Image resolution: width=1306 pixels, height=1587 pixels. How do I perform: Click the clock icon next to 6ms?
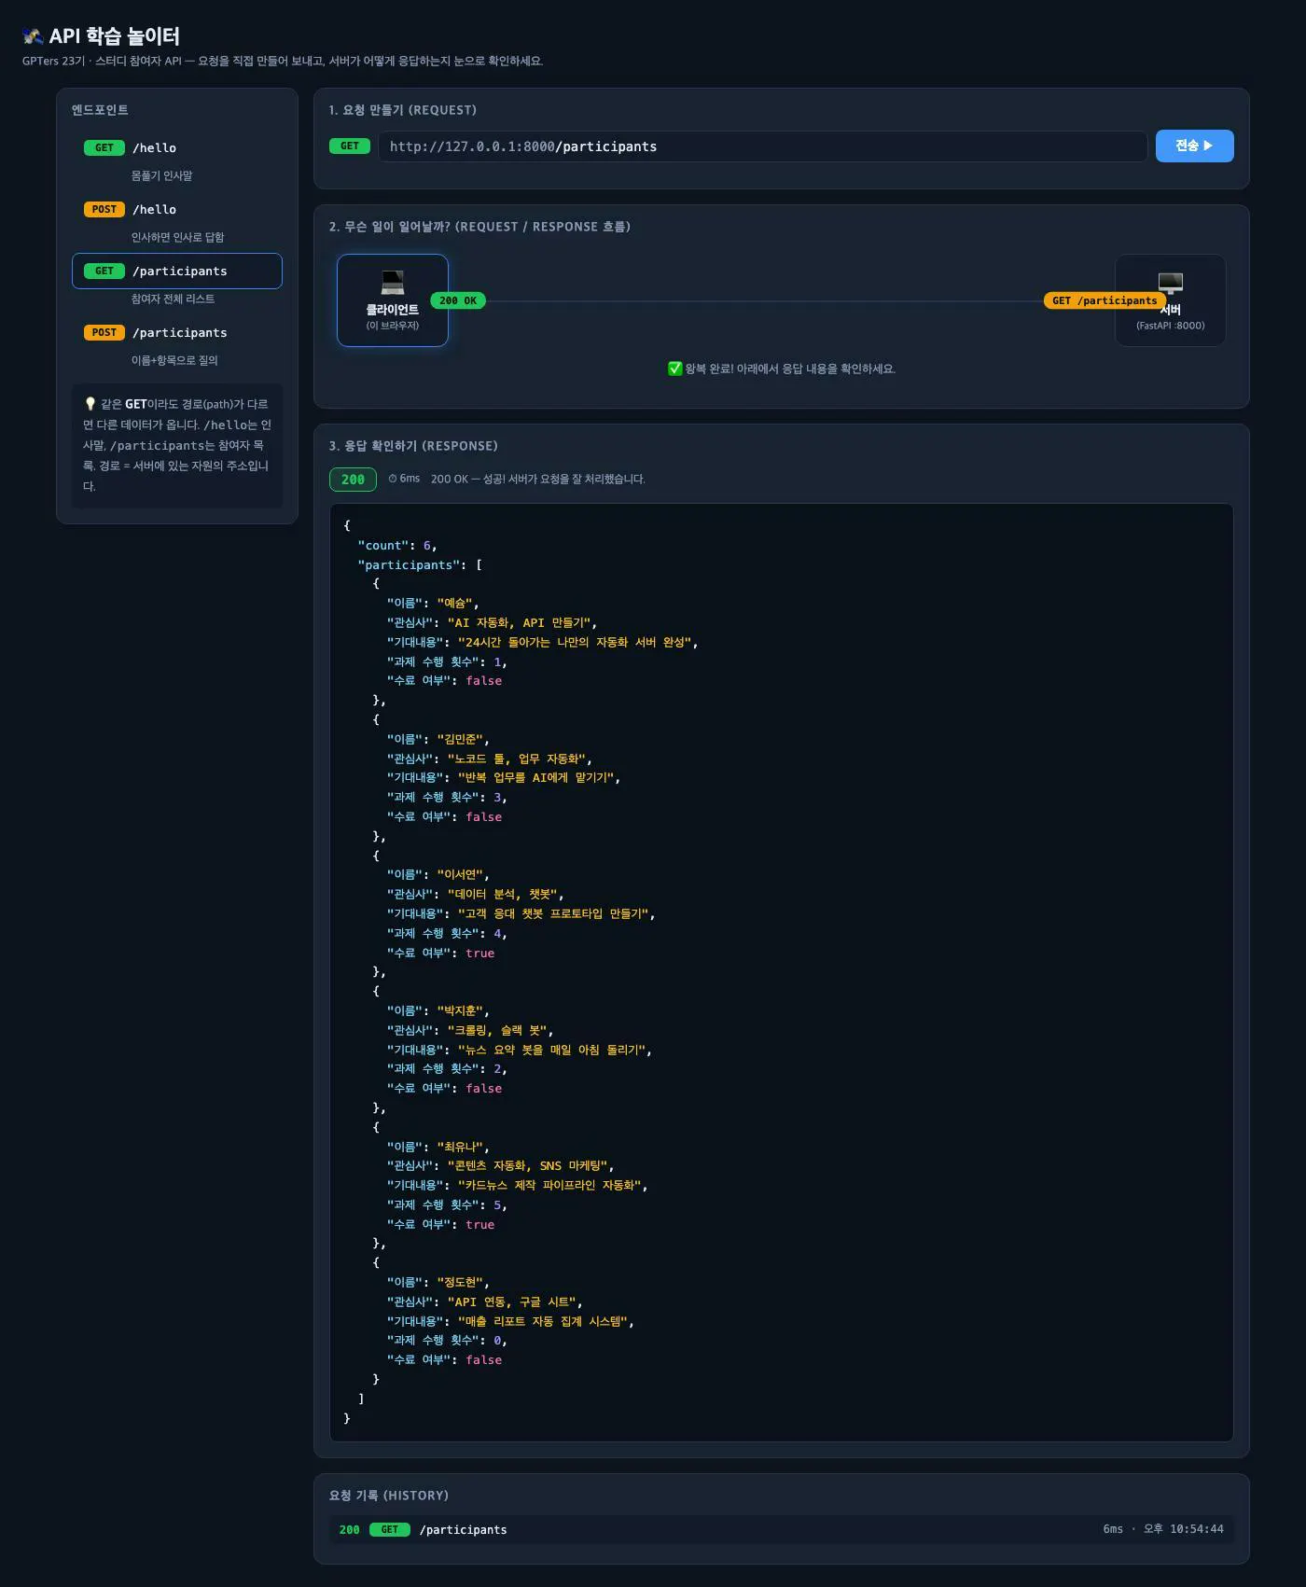pos(393,479)
